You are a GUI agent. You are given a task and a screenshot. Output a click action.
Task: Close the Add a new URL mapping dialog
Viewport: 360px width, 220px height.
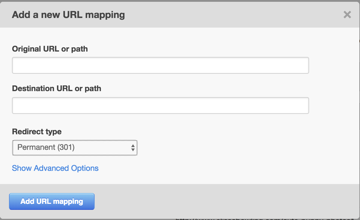pos(347,15)
